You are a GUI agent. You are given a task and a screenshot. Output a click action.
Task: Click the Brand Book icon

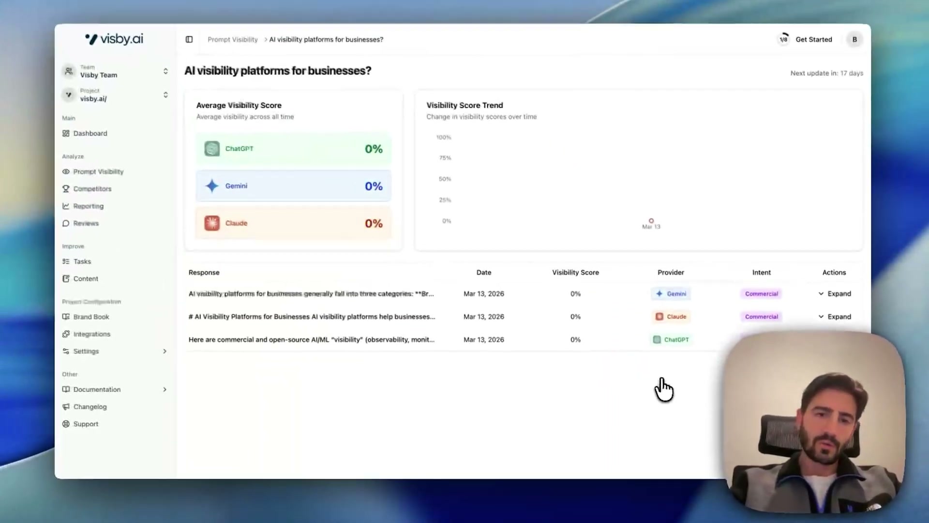coord(66,317)
